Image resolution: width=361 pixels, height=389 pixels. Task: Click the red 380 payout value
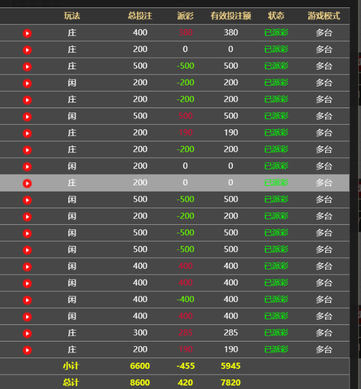[x=185, y=33]
